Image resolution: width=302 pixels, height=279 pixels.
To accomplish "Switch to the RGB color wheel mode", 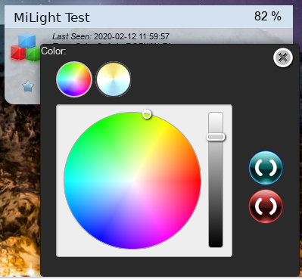I will coord(74,79).
